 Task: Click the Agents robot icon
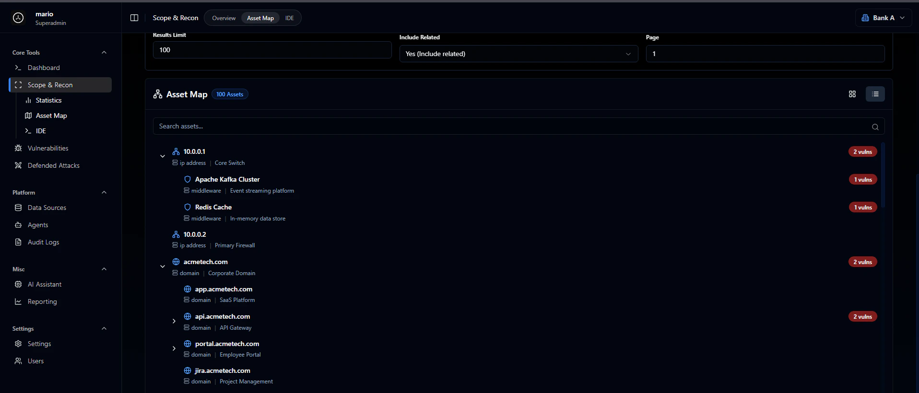(x=18, y=225)
